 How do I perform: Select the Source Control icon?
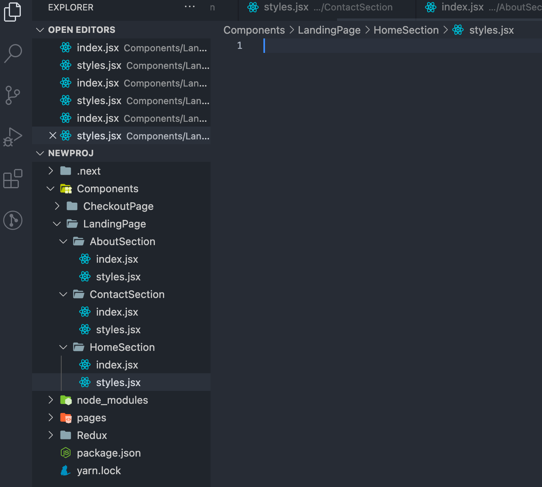point(13,95)
